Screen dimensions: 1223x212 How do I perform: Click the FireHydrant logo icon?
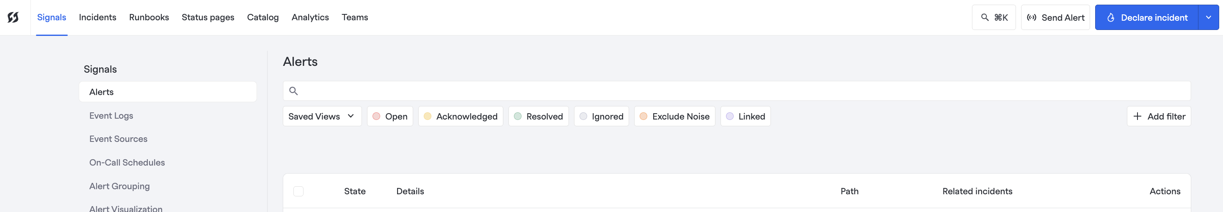[x=13, y=17]
